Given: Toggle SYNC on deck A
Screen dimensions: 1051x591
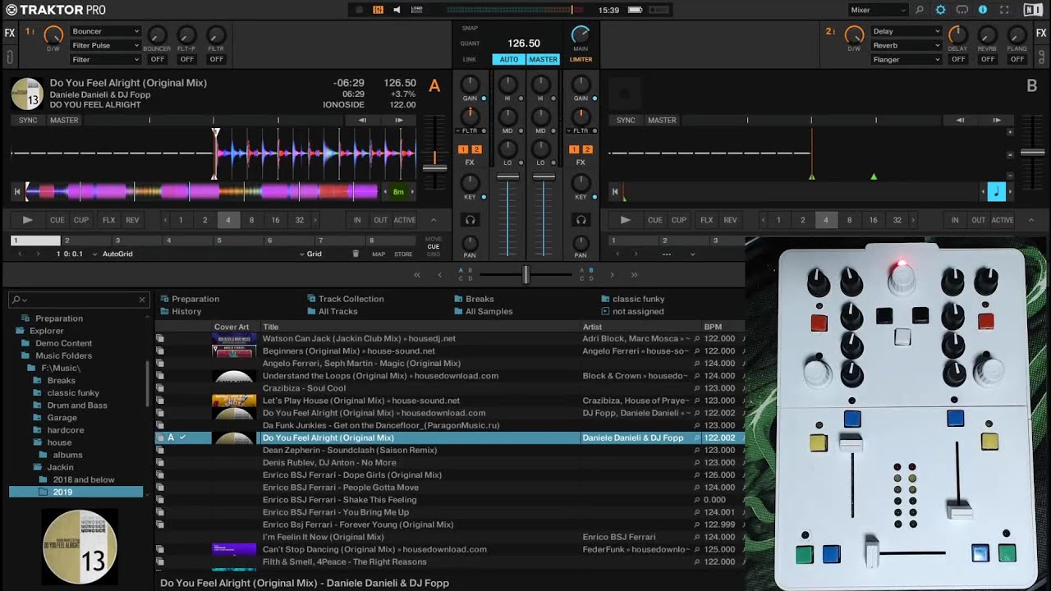Looking at the screenshot, I should click(x=28, y=121).
